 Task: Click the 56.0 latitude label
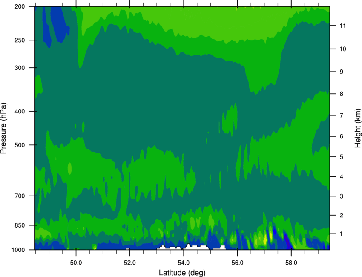pos(238,263)
